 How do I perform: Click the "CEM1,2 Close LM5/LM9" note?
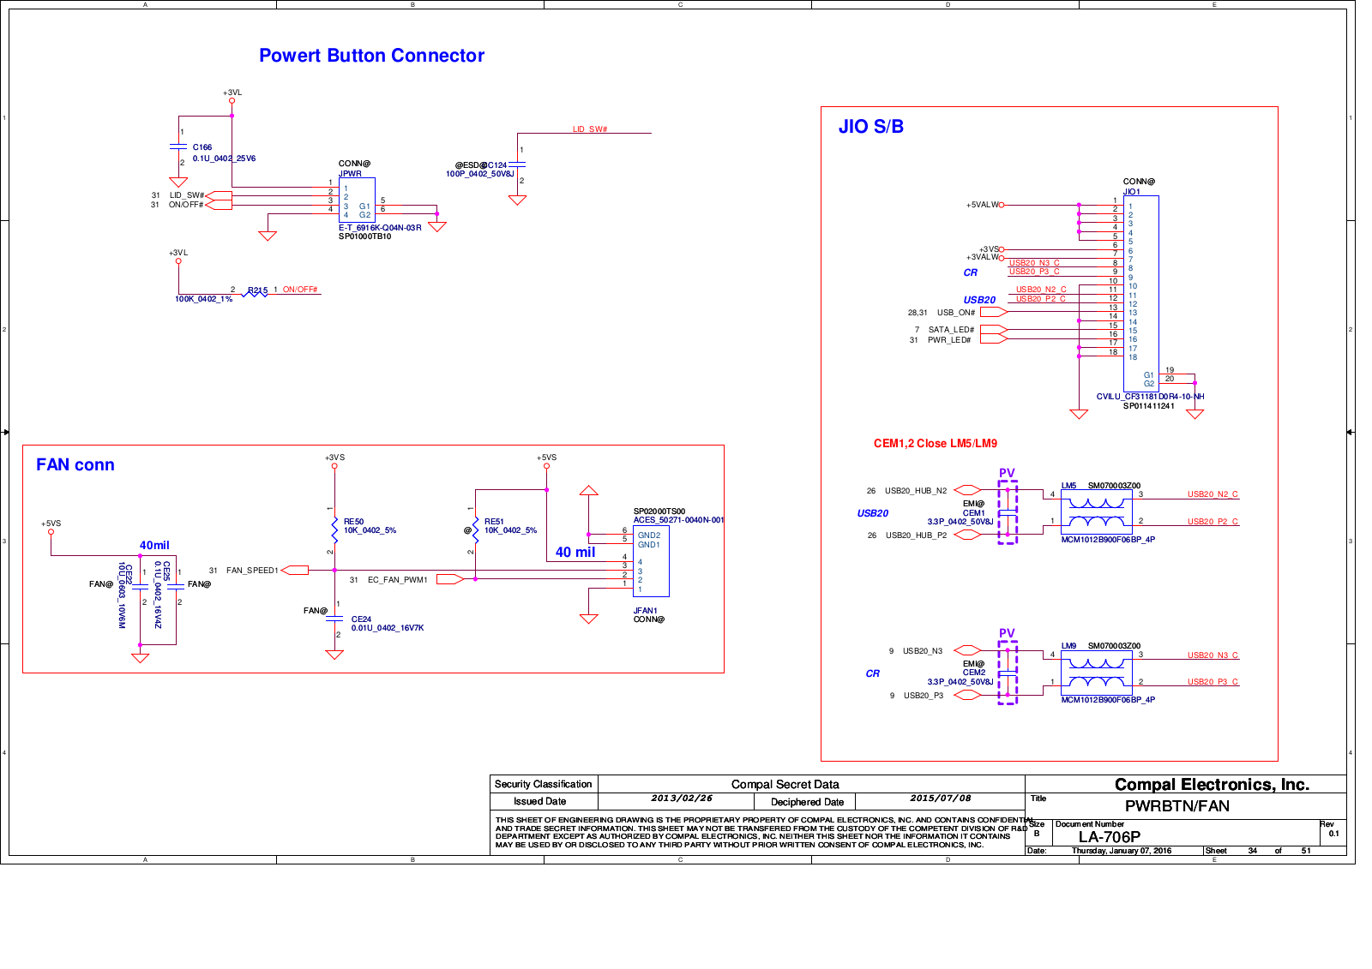(x=935, y=443)
